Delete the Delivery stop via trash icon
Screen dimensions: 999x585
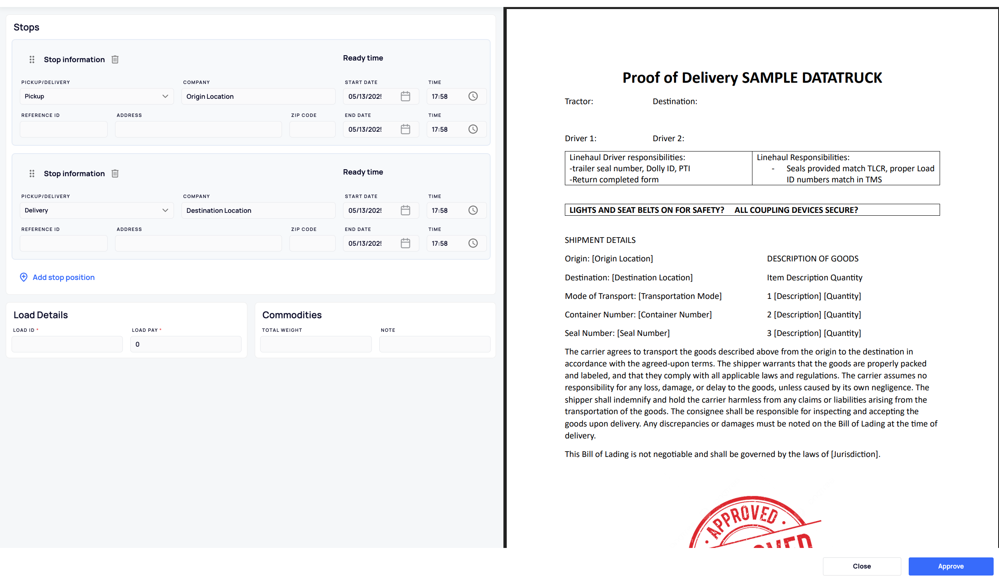[x=115, y=174]
